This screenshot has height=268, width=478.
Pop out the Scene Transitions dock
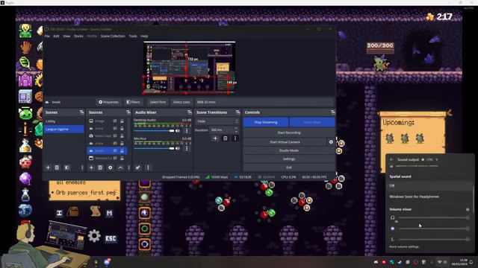pos(238,112)
